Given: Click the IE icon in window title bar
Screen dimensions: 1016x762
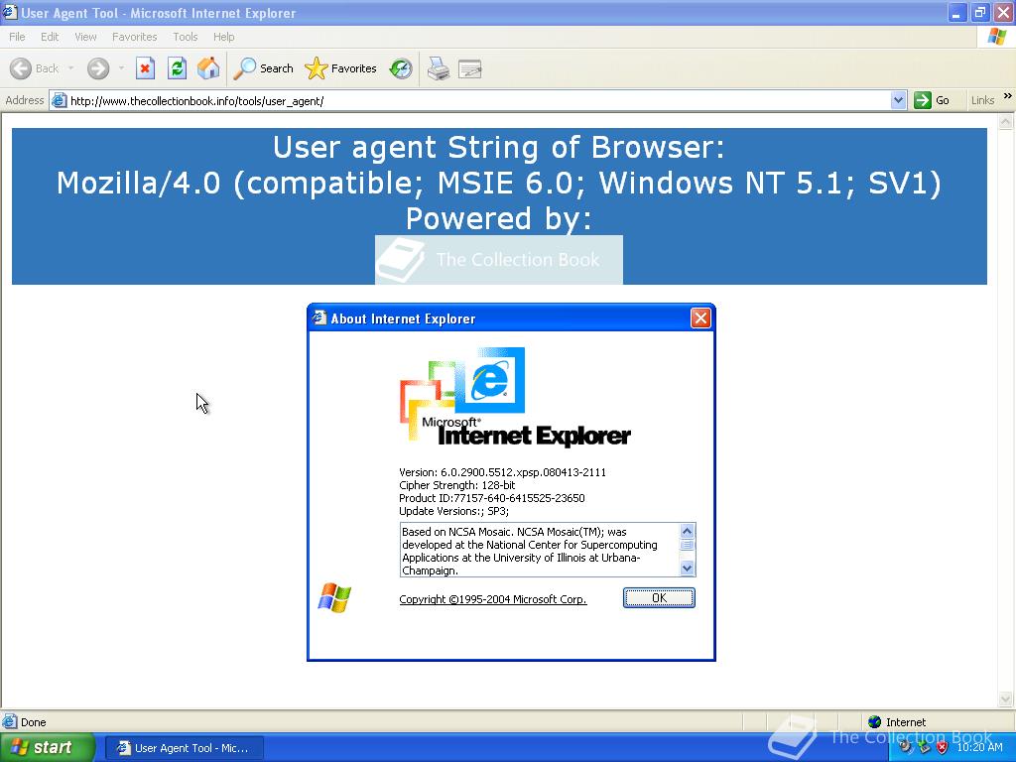Looking at the screenshot, I should (10, 12).
